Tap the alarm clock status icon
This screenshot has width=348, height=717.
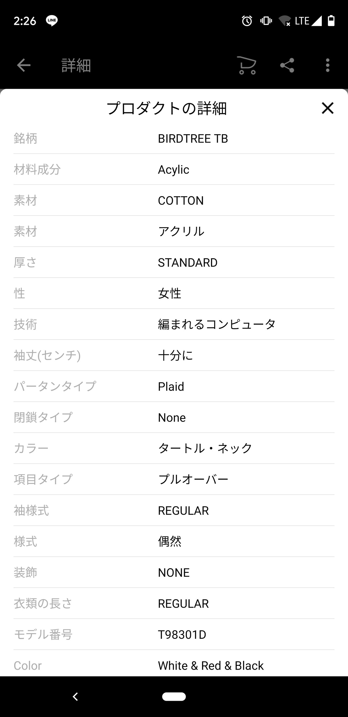point(247,21)
